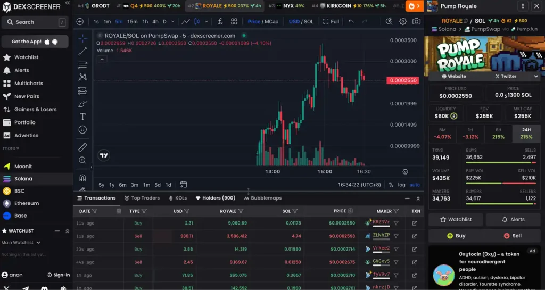This screenshot has width=545, height=290.
Task: Open chart settings gear
Action: [x=402, y=21]
